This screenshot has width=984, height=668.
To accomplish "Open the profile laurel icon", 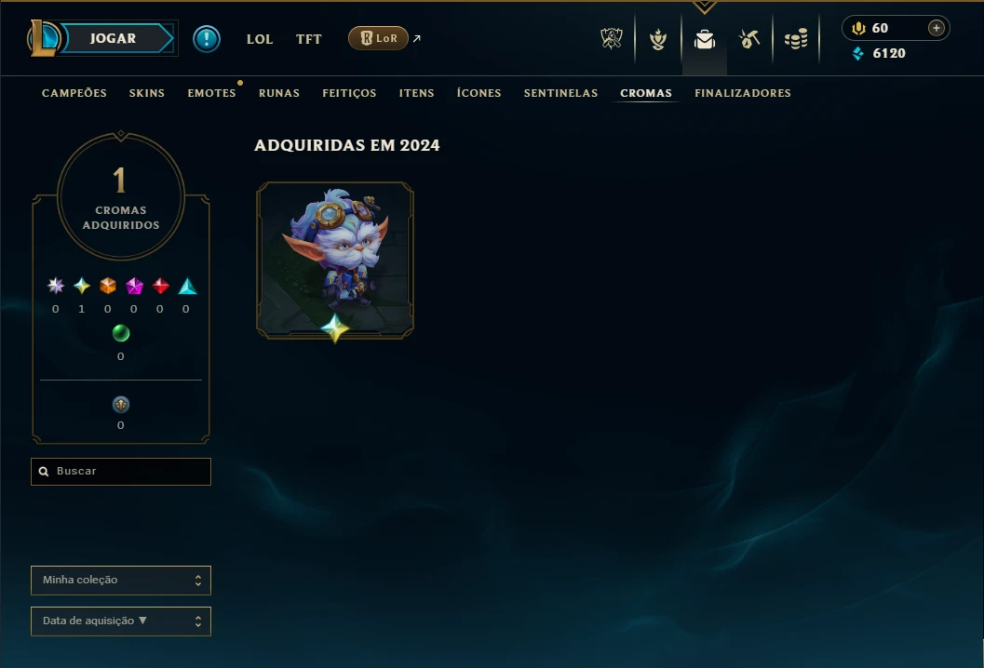I will 657,39.
